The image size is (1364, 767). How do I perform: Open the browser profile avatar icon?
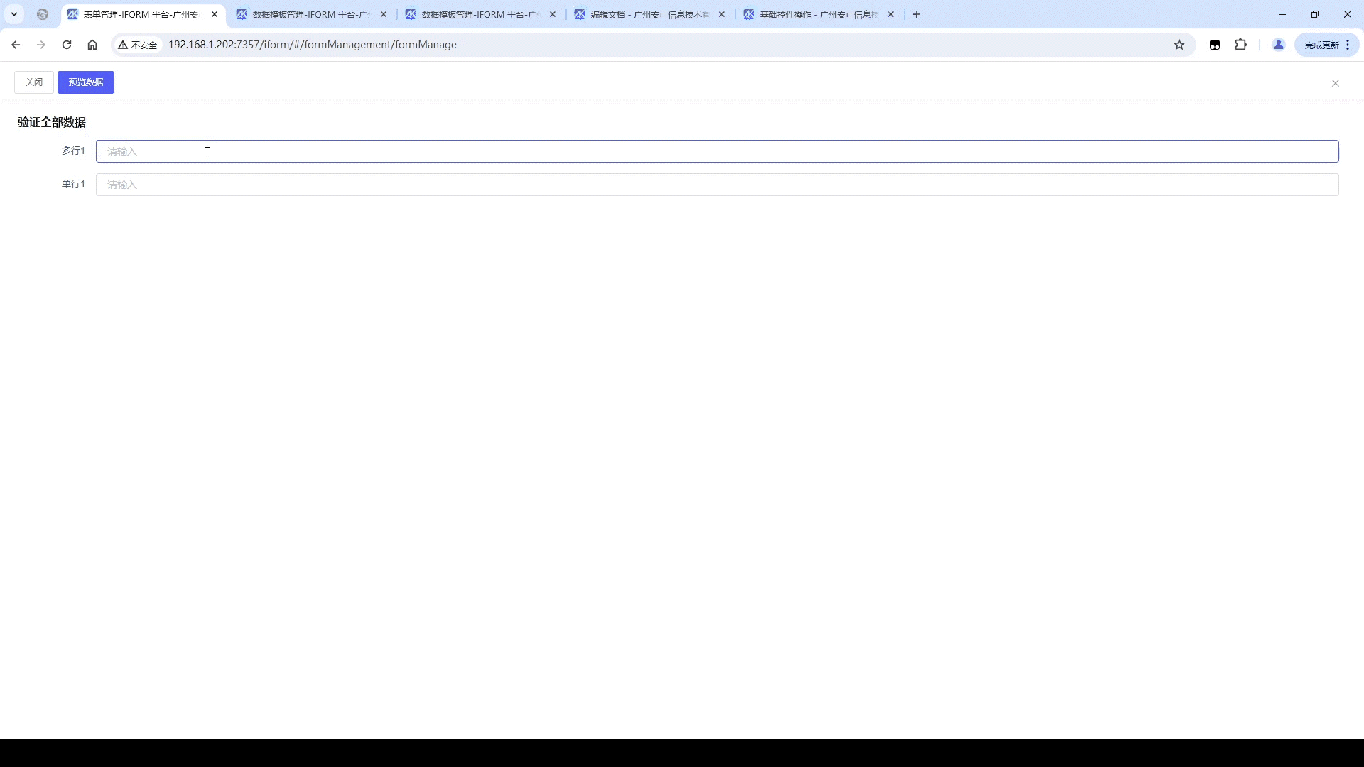click(x=1279, y=45)
